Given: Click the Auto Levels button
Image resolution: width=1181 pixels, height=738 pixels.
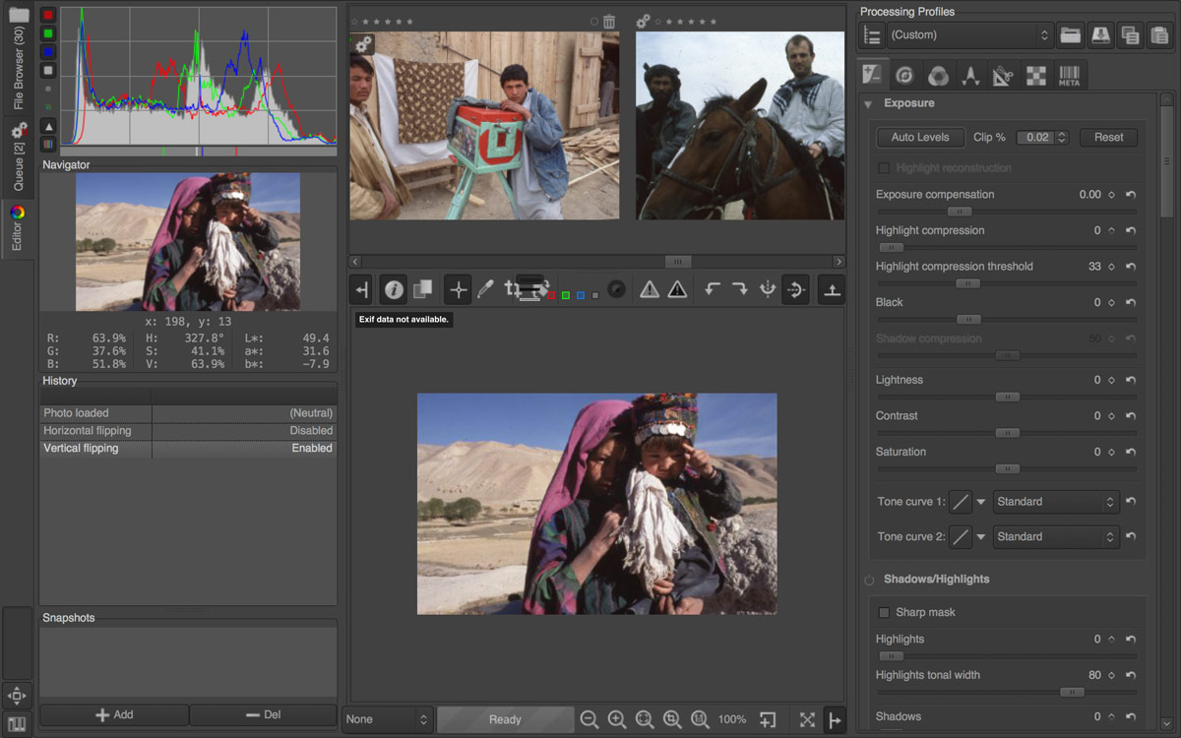Looking at the screenshot, I should pyautogui.click(x=920, y=138).
